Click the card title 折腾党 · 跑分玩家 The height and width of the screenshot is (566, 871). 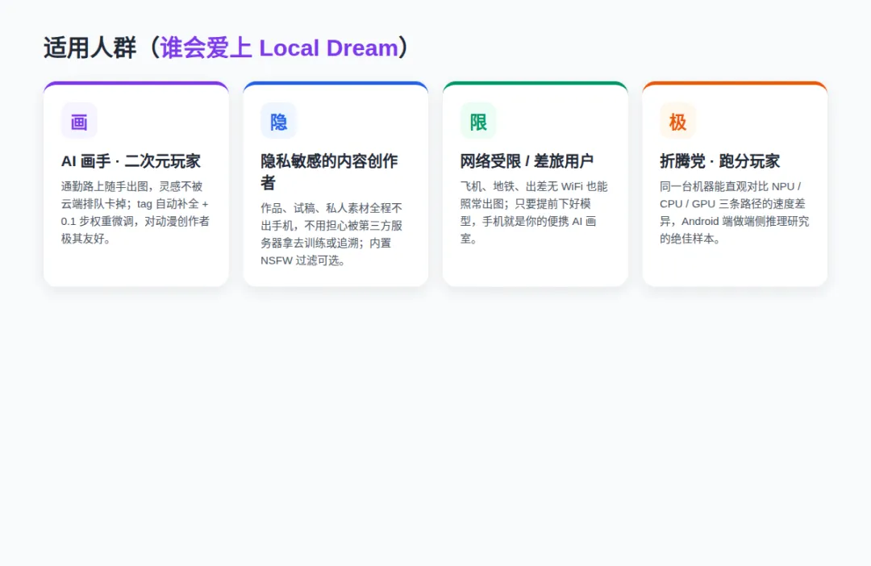coord(720,161)
